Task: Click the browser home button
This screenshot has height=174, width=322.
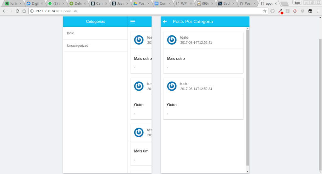Action: pyautogui.click(x=24, y=11)
